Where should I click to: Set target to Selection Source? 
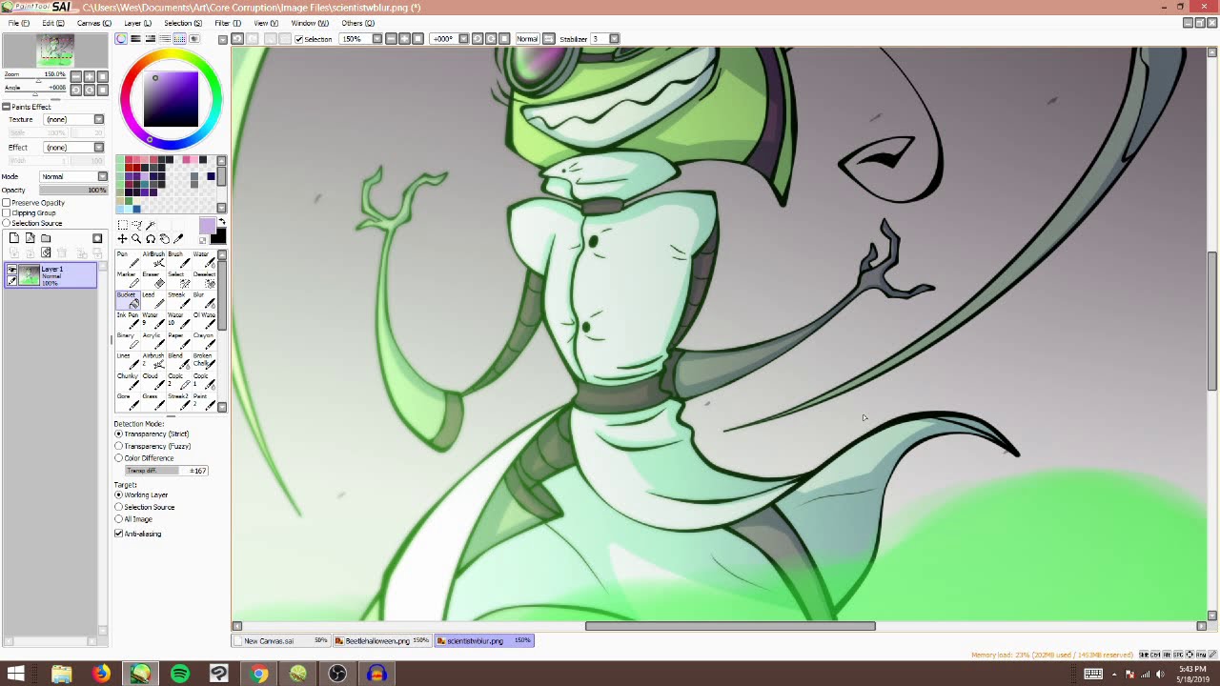click(x=119, y=507)
